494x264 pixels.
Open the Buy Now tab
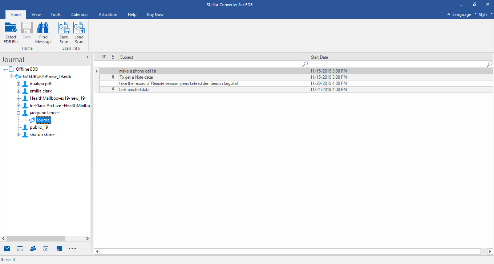[155, 15]
